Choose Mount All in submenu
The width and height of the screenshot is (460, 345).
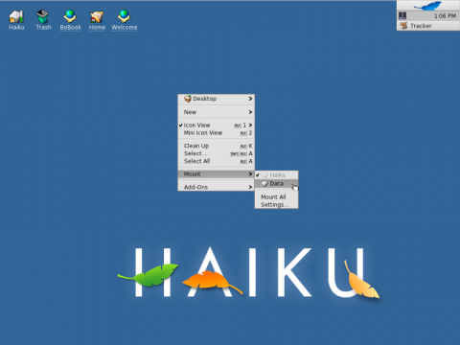tap(277, 196)
